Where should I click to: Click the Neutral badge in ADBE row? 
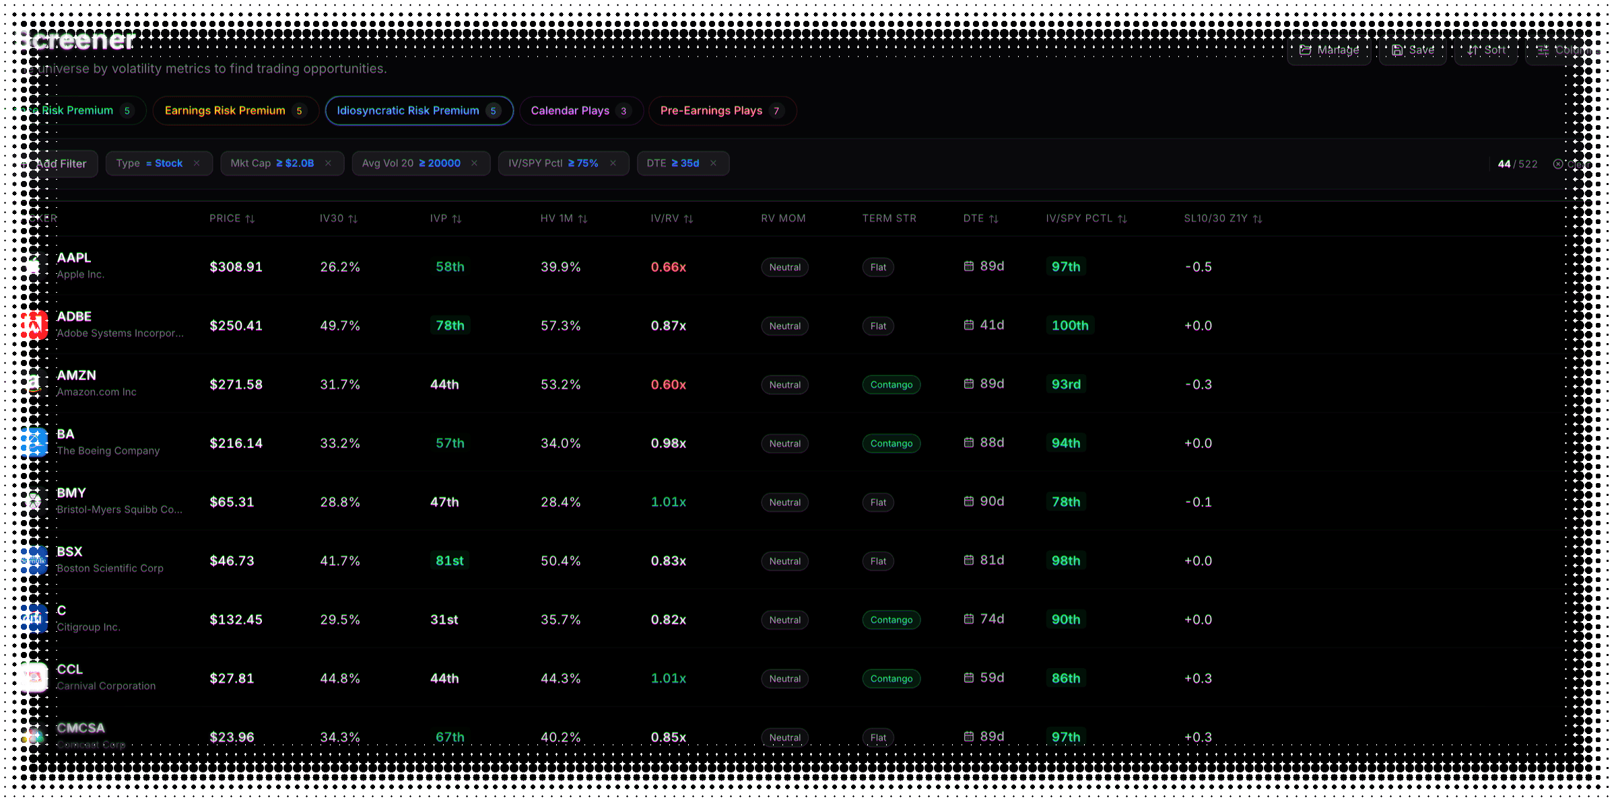tap(785, 326)
